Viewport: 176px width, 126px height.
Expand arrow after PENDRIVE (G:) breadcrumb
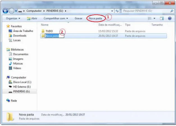pyautogui.click(x=66, y=11)
